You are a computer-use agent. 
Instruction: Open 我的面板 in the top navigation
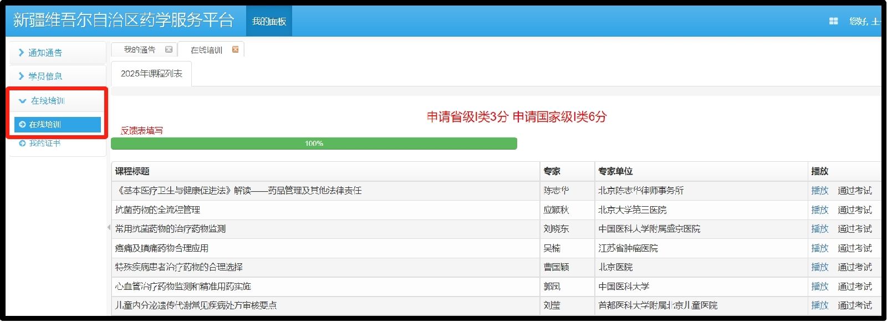coord(269,21)
